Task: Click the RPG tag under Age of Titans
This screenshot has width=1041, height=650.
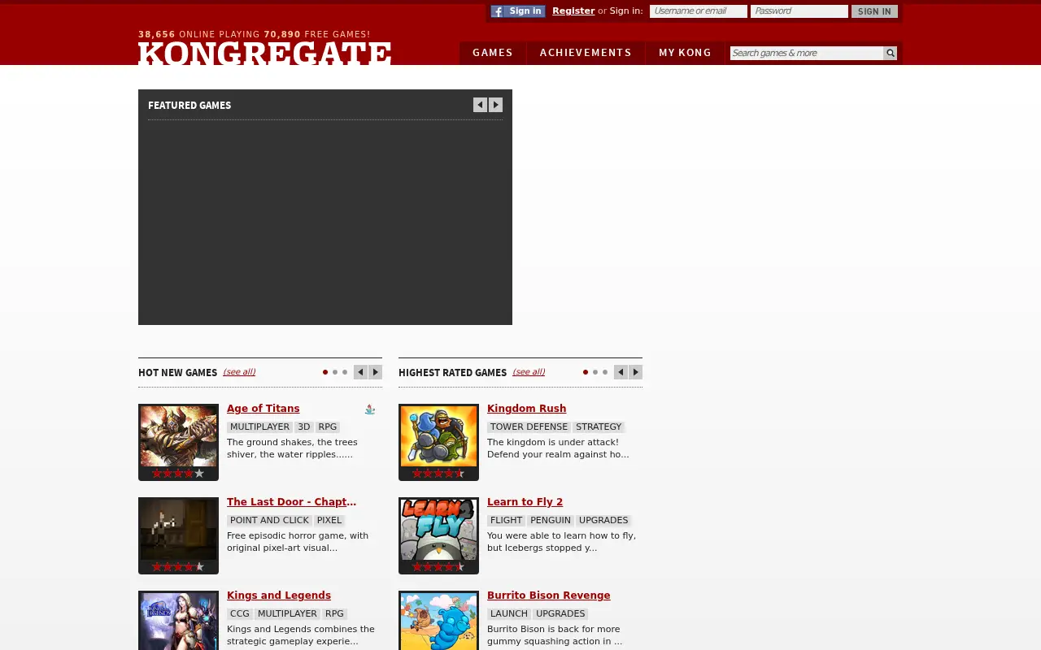Action: pos(328,427)
